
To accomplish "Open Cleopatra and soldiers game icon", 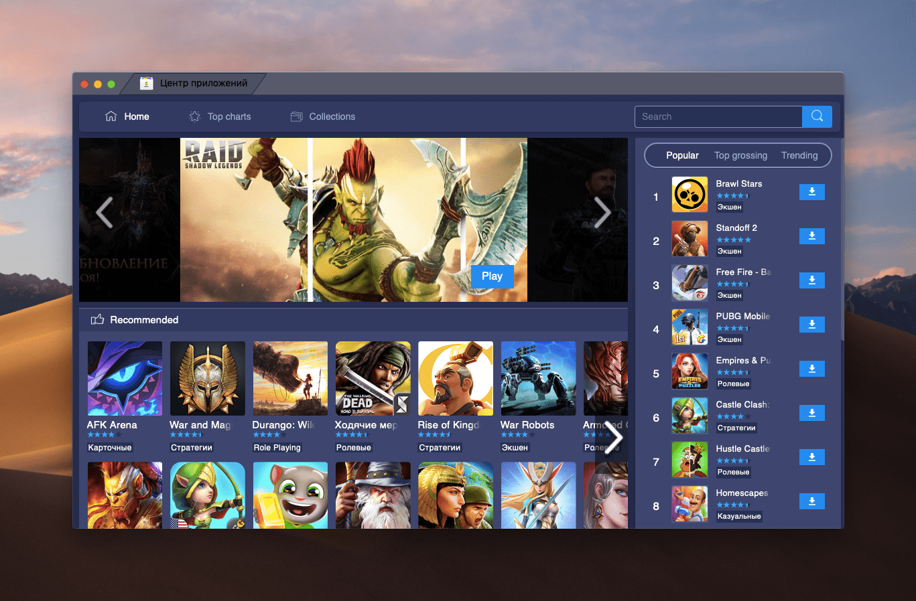I will click(456, 495).
